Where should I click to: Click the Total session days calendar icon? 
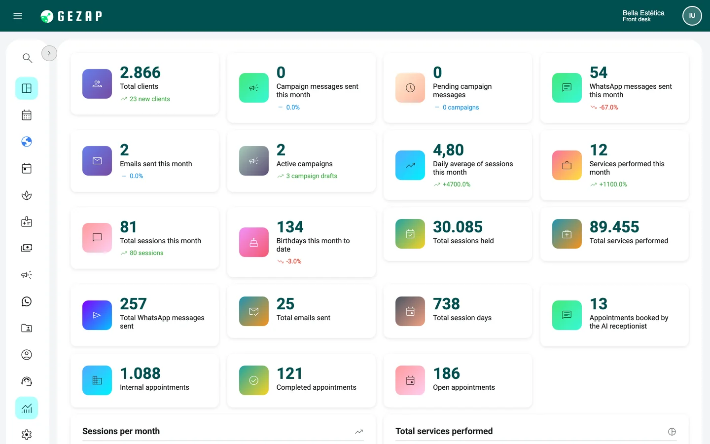410,311
